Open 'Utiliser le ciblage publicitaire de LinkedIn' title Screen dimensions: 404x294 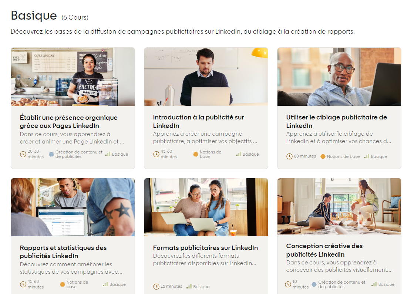pos(337,121)
